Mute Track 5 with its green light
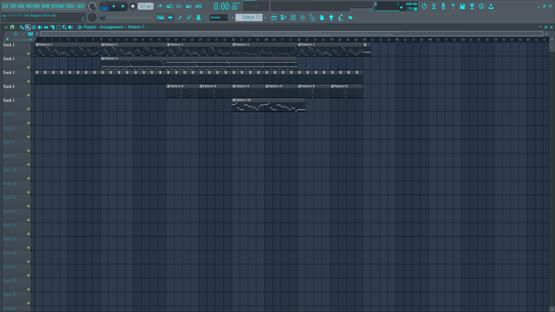This screenshot has width=555, height=312. [28, 109]
